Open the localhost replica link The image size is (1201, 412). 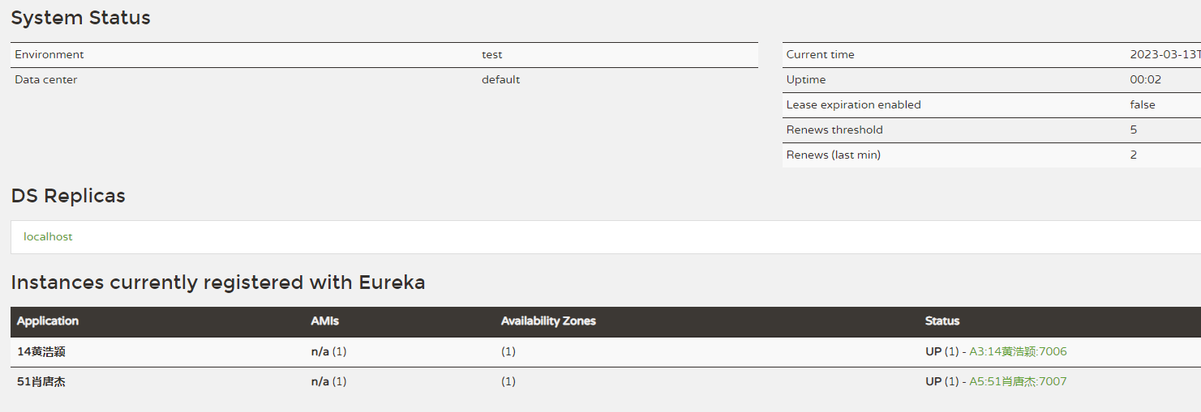pyautogui.click(x=48, y=237)
